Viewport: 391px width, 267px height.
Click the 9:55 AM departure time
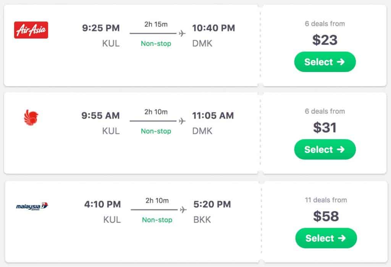pyautogui.click(x=100, y=116)
